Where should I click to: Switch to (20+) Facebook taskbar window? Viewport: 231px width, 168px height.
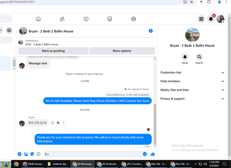coord(132,164)
